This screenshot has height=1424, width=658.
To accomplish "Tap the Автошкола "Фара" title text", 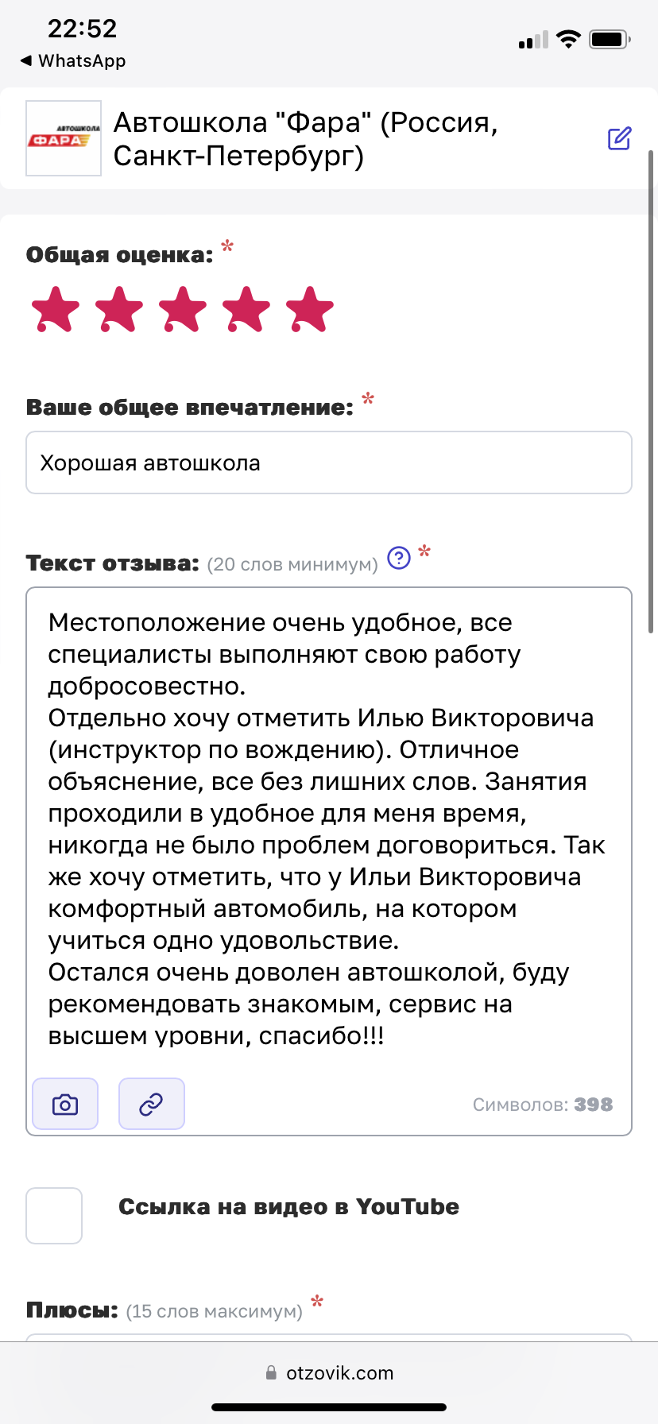I will (305, 138).
